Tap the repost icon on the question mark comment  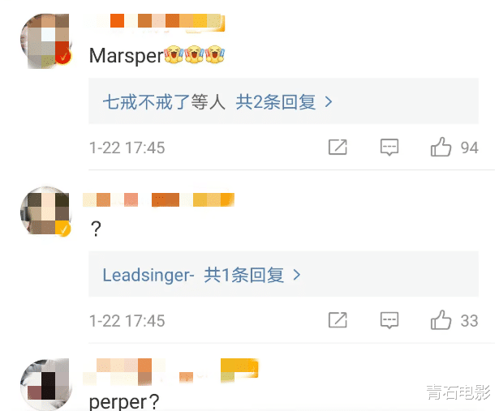[x=338, y=320]
